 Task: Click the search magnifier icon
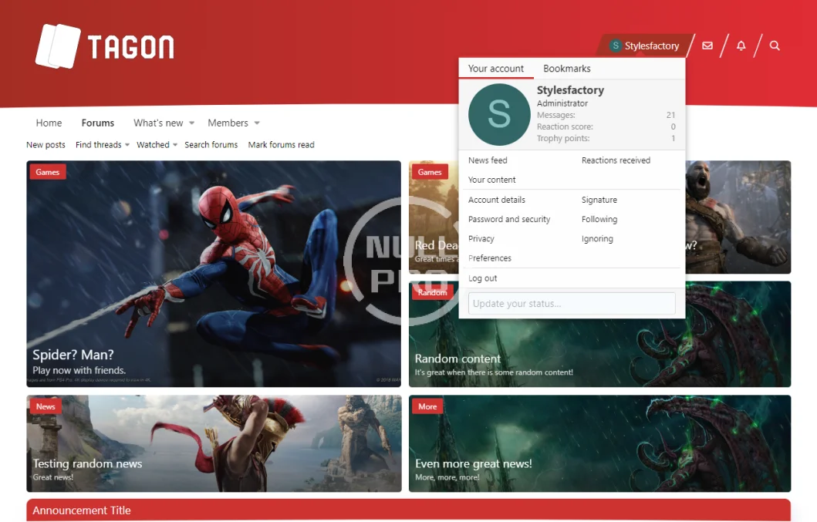click(x=775, y=45)
